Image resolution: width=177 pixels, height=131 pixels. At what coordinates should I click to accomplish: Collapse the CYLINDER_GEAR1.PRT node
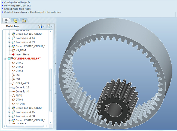point(5,59)
